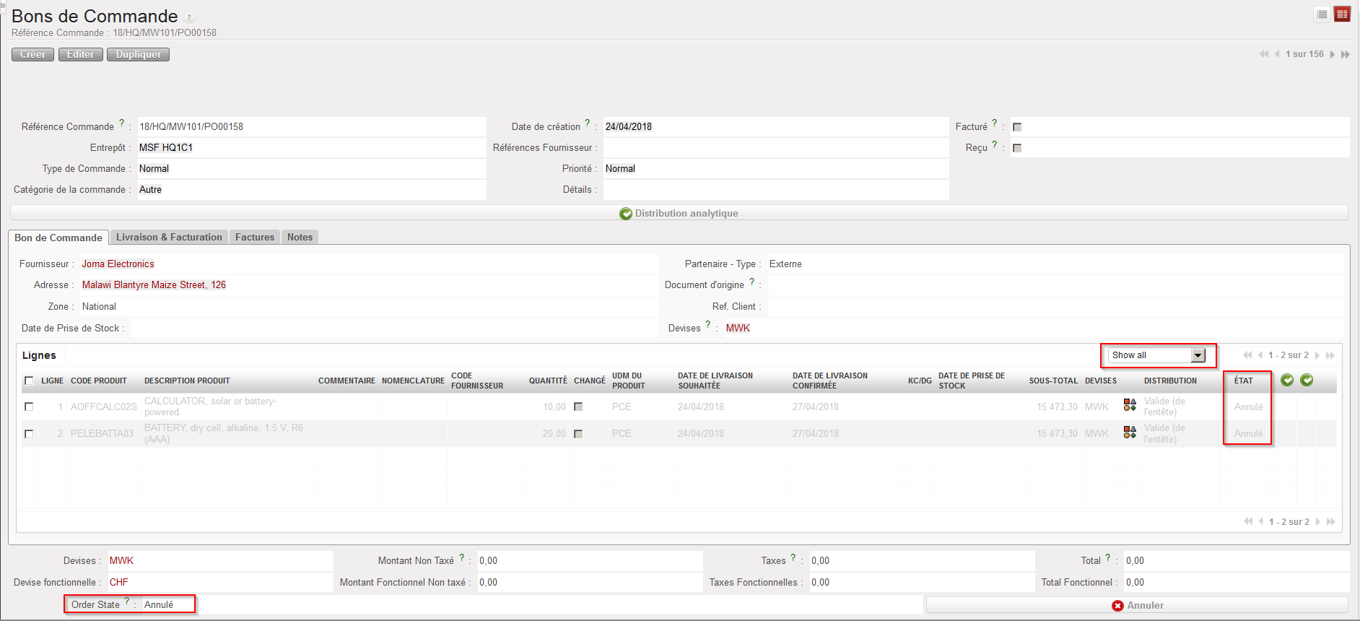The height and width of the screenshot is (621, 1360).
Task: Switch to list view icon
Action: pos(1322,14)
